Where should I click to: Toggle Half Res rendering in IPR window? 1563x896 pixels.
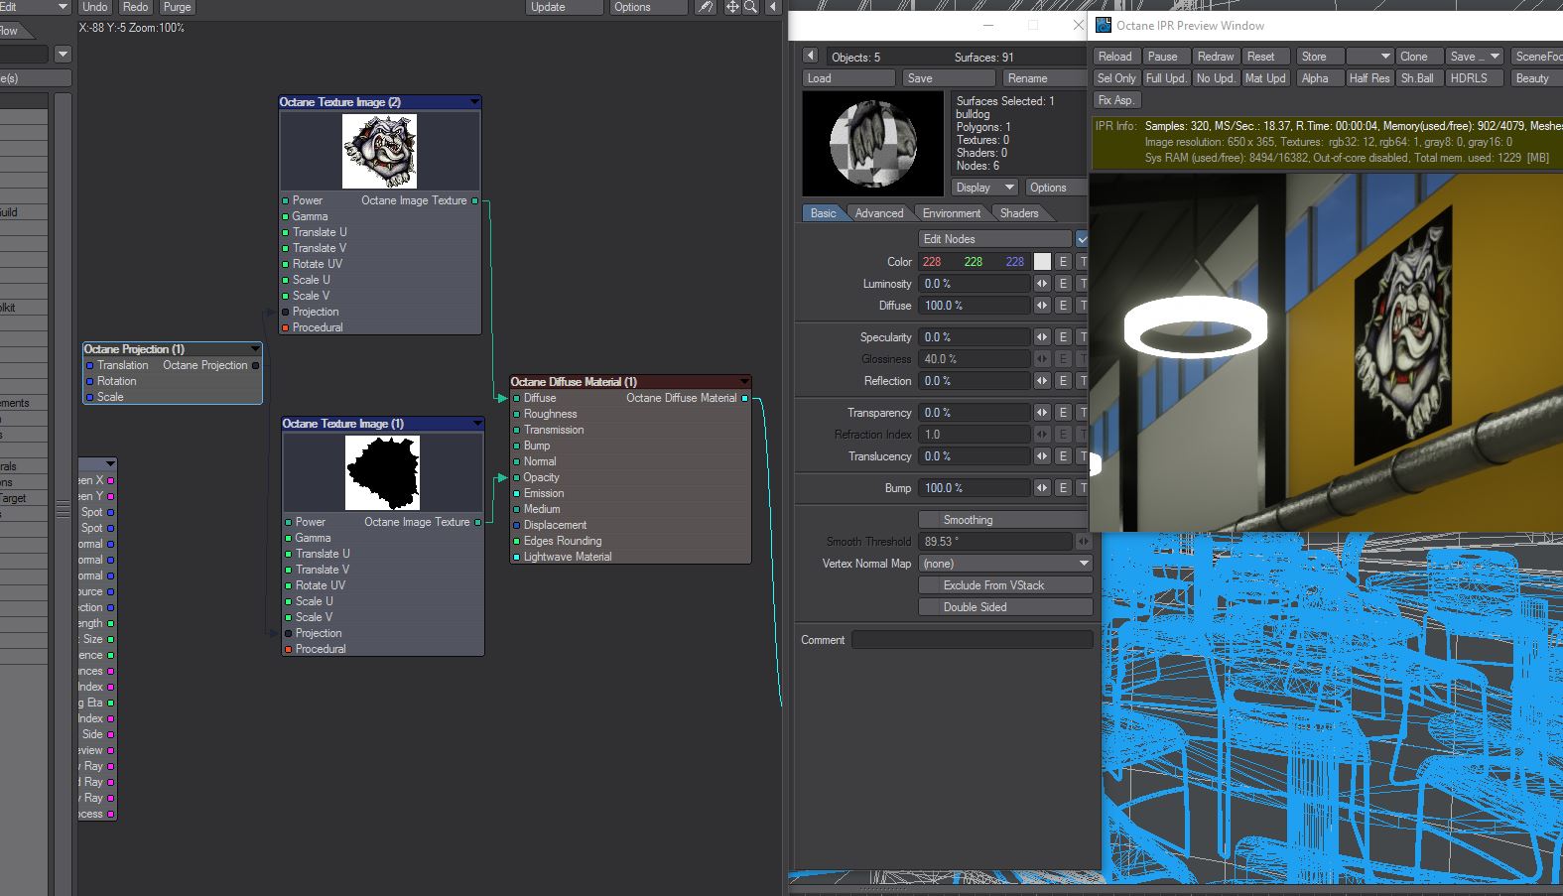[1369, 78]
